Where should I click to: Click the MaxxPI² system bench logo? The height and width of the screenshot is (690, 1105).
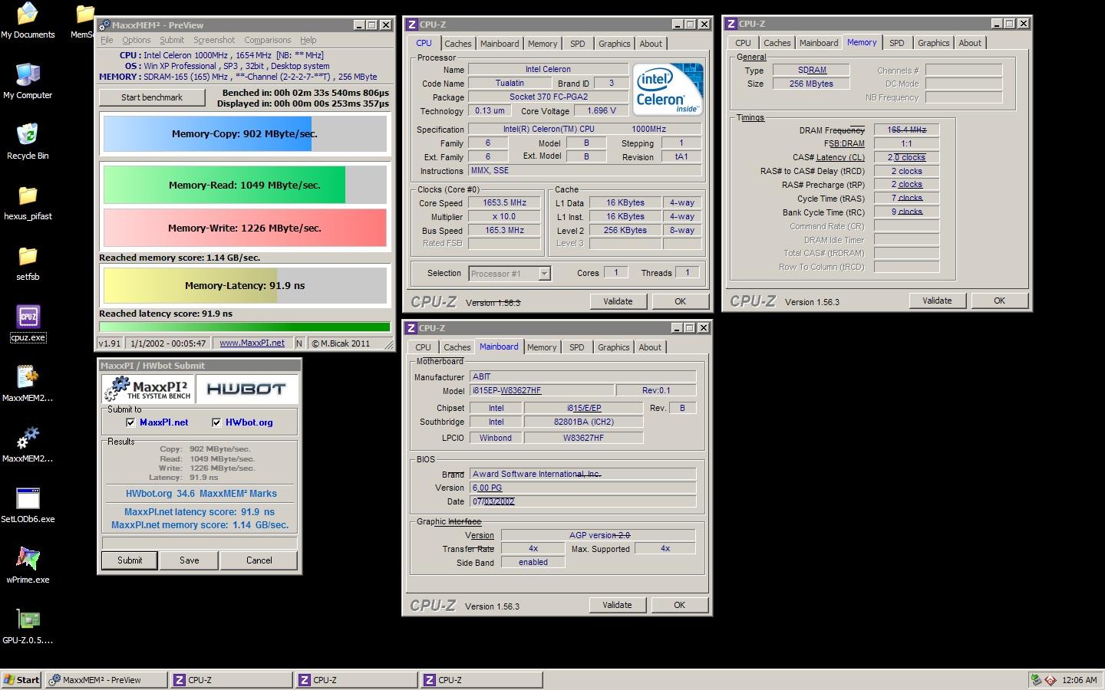(147, 389)
